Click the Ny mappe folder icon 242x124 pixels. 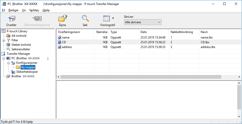point(18,67)
